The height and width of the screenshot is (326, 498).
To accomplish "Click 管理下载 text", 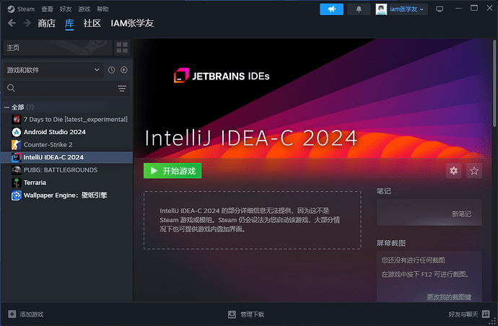I will point(252,314).
